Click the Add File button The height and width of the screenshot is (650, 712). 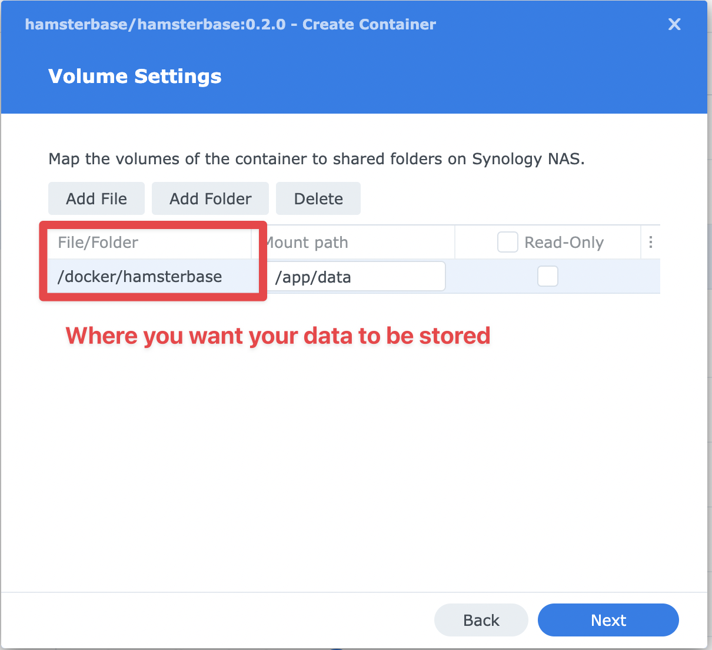click(97, 199)
